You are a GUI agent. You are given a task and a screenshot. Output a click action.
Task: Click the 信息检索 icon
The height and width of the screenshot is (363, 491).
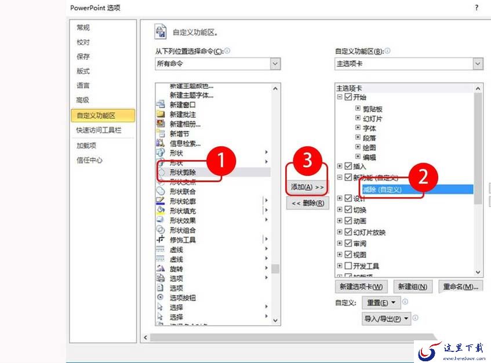coord(161,143)
